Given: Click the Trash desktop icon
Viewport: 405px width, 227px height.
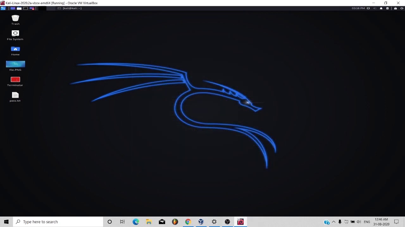Looking at the screenshot, I should point(15,20).
